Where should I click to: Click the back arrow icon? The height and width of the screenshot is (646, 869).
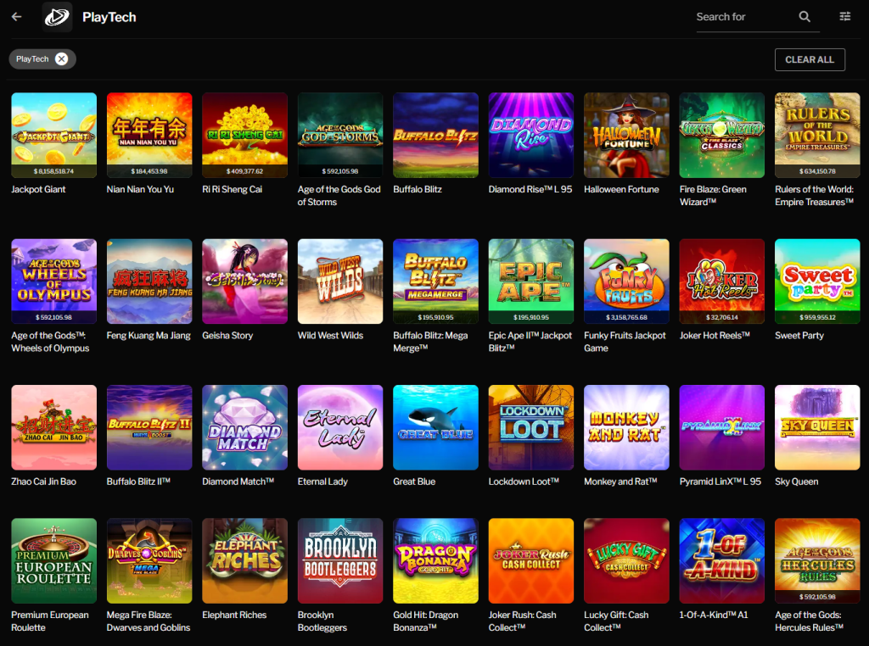click(x=17, y=17)
